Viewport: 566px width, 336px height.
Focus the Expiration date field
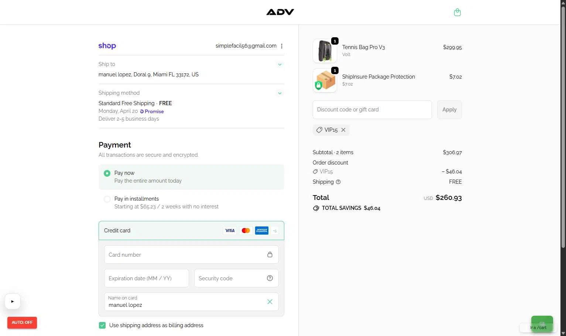click(147, 278)
